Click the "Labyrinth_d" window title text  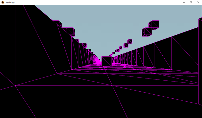[10, 3]
